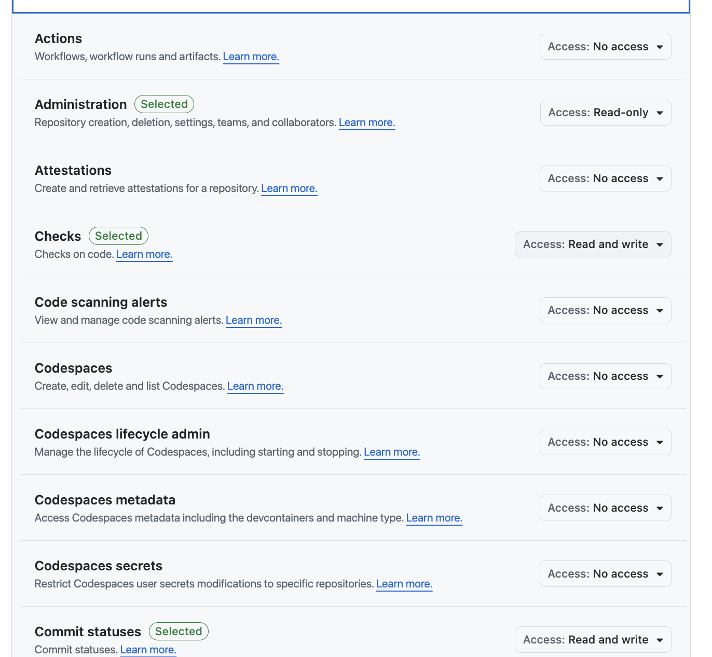Click 'Workflows, workflow runs and artifacts' description

click(x=128, y=57)
